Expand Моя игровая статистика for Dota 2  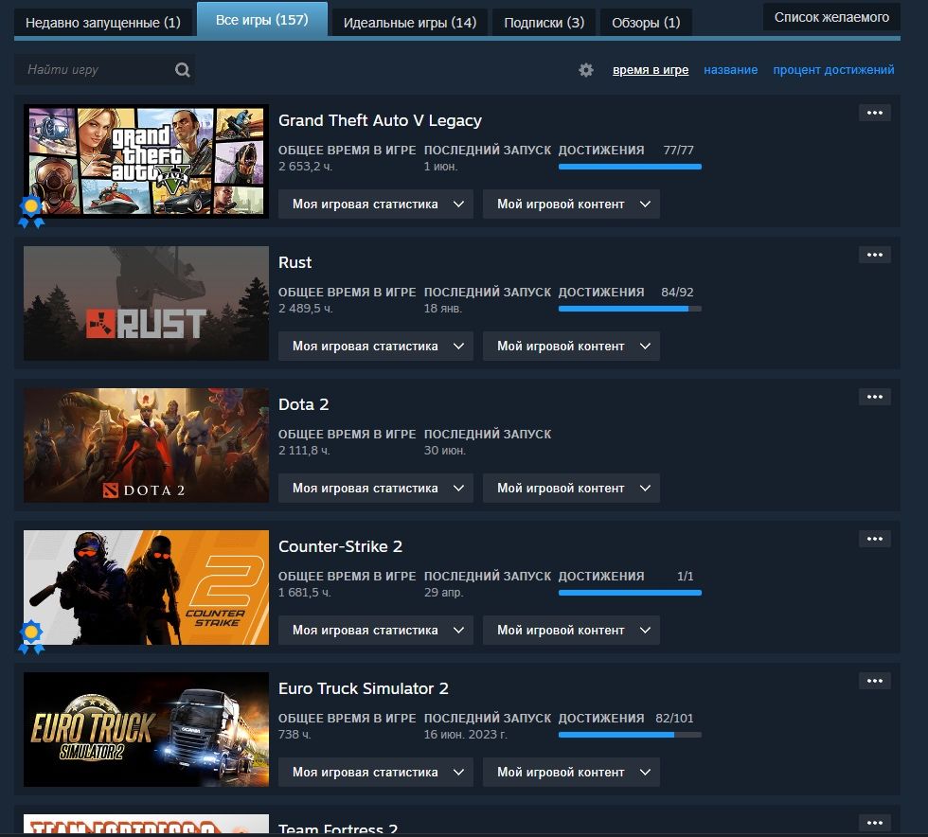coord(376,489)
